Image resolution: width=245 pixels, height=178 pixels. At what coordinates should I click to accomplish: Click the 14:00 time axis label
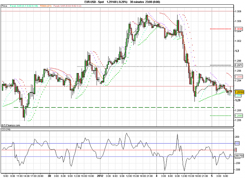click(x=27, y=176)
